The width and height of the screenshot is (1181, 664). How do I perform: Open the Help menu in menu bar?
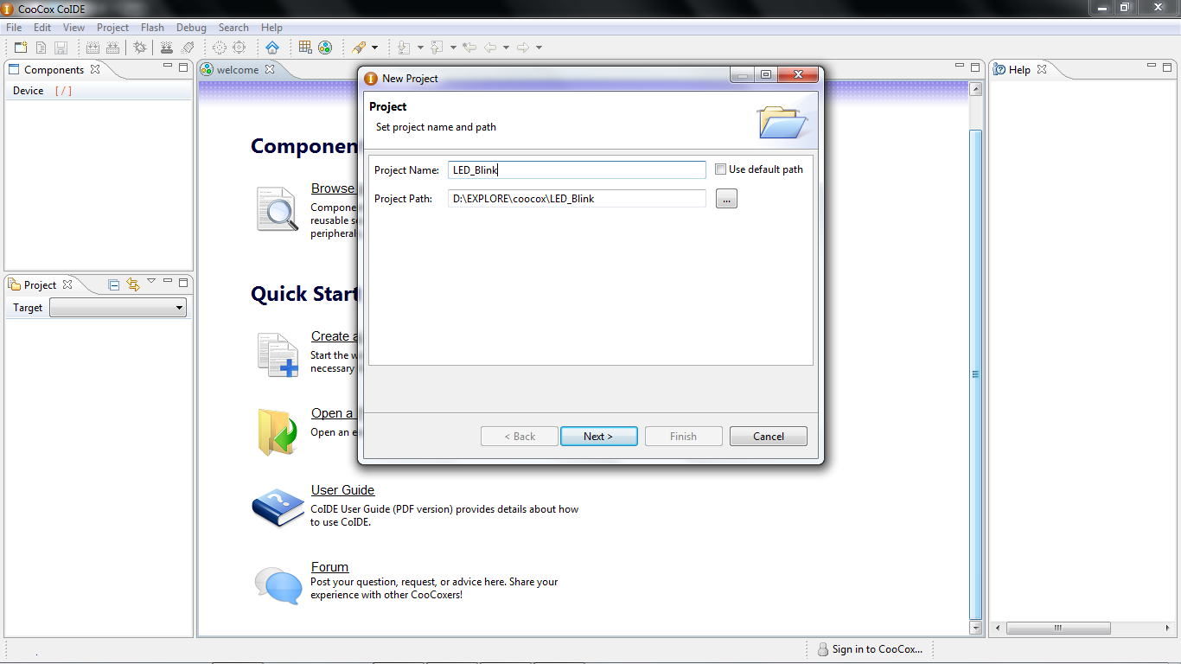[271, 28]
